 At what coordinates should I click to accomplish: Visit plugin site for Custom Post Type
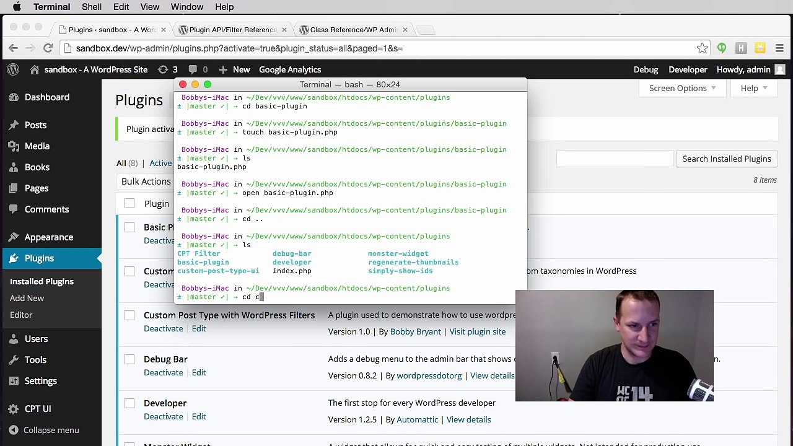point(478,331)
